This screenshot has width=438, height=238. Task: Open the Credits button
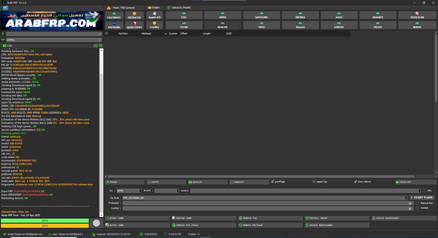[154, 25]
